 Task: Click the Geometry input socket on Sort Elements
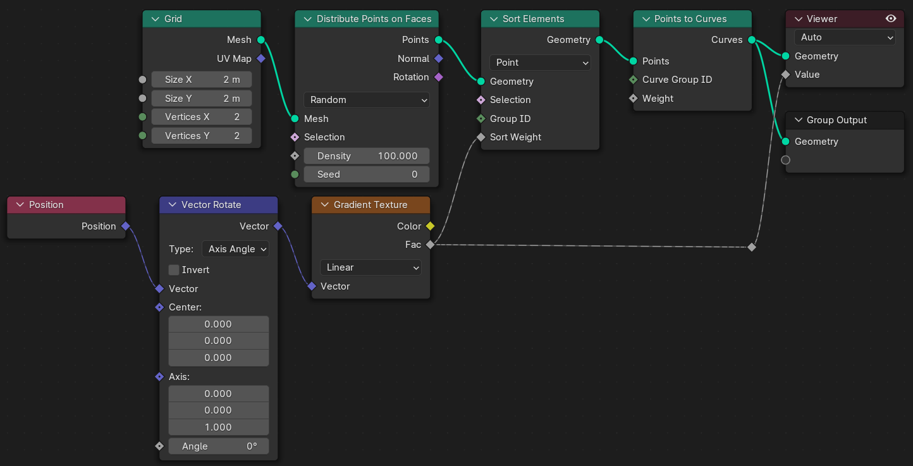481,82
